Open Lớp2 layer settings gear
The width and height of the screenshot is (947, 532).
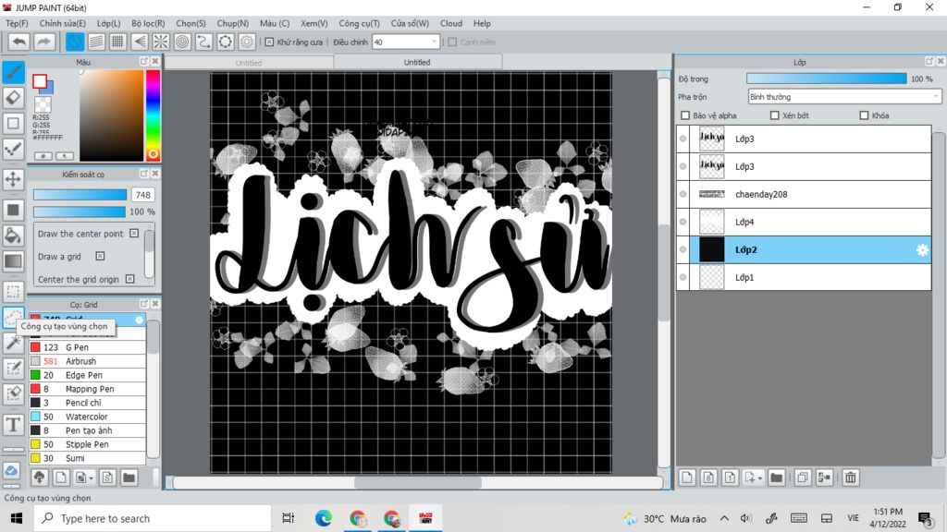tap(922, 249)
